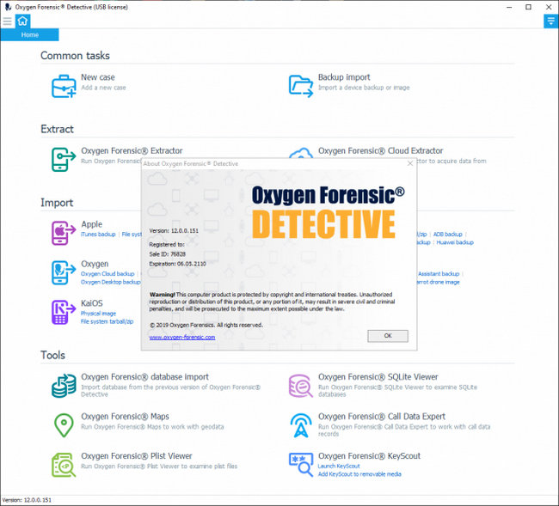Click the KaiOS import phone icon

pyautogui.click(x=64, y=312)
